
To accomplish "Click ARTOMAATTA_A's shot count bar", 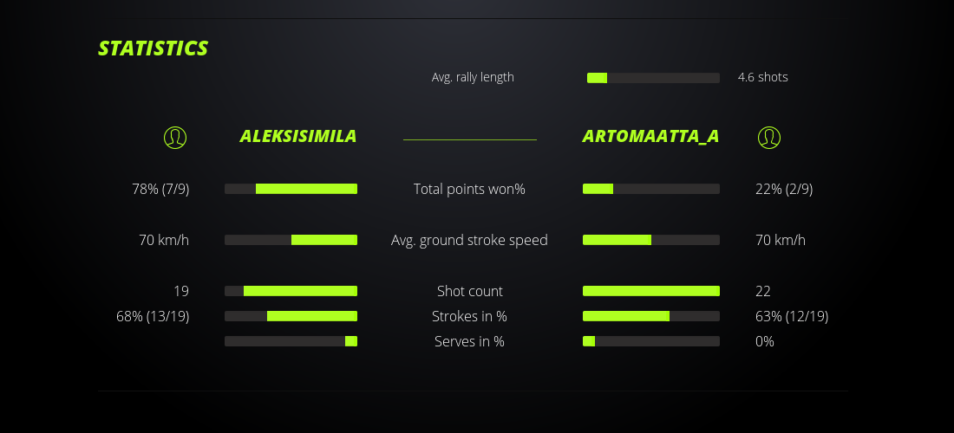I will [650, 291].
